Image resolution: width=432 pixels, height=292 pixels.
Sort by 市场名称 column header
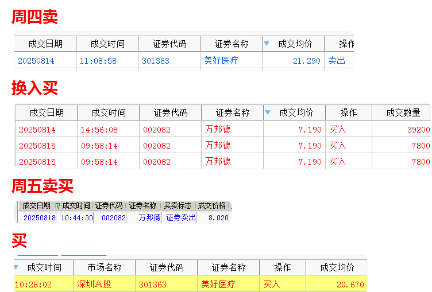(105, 267)
